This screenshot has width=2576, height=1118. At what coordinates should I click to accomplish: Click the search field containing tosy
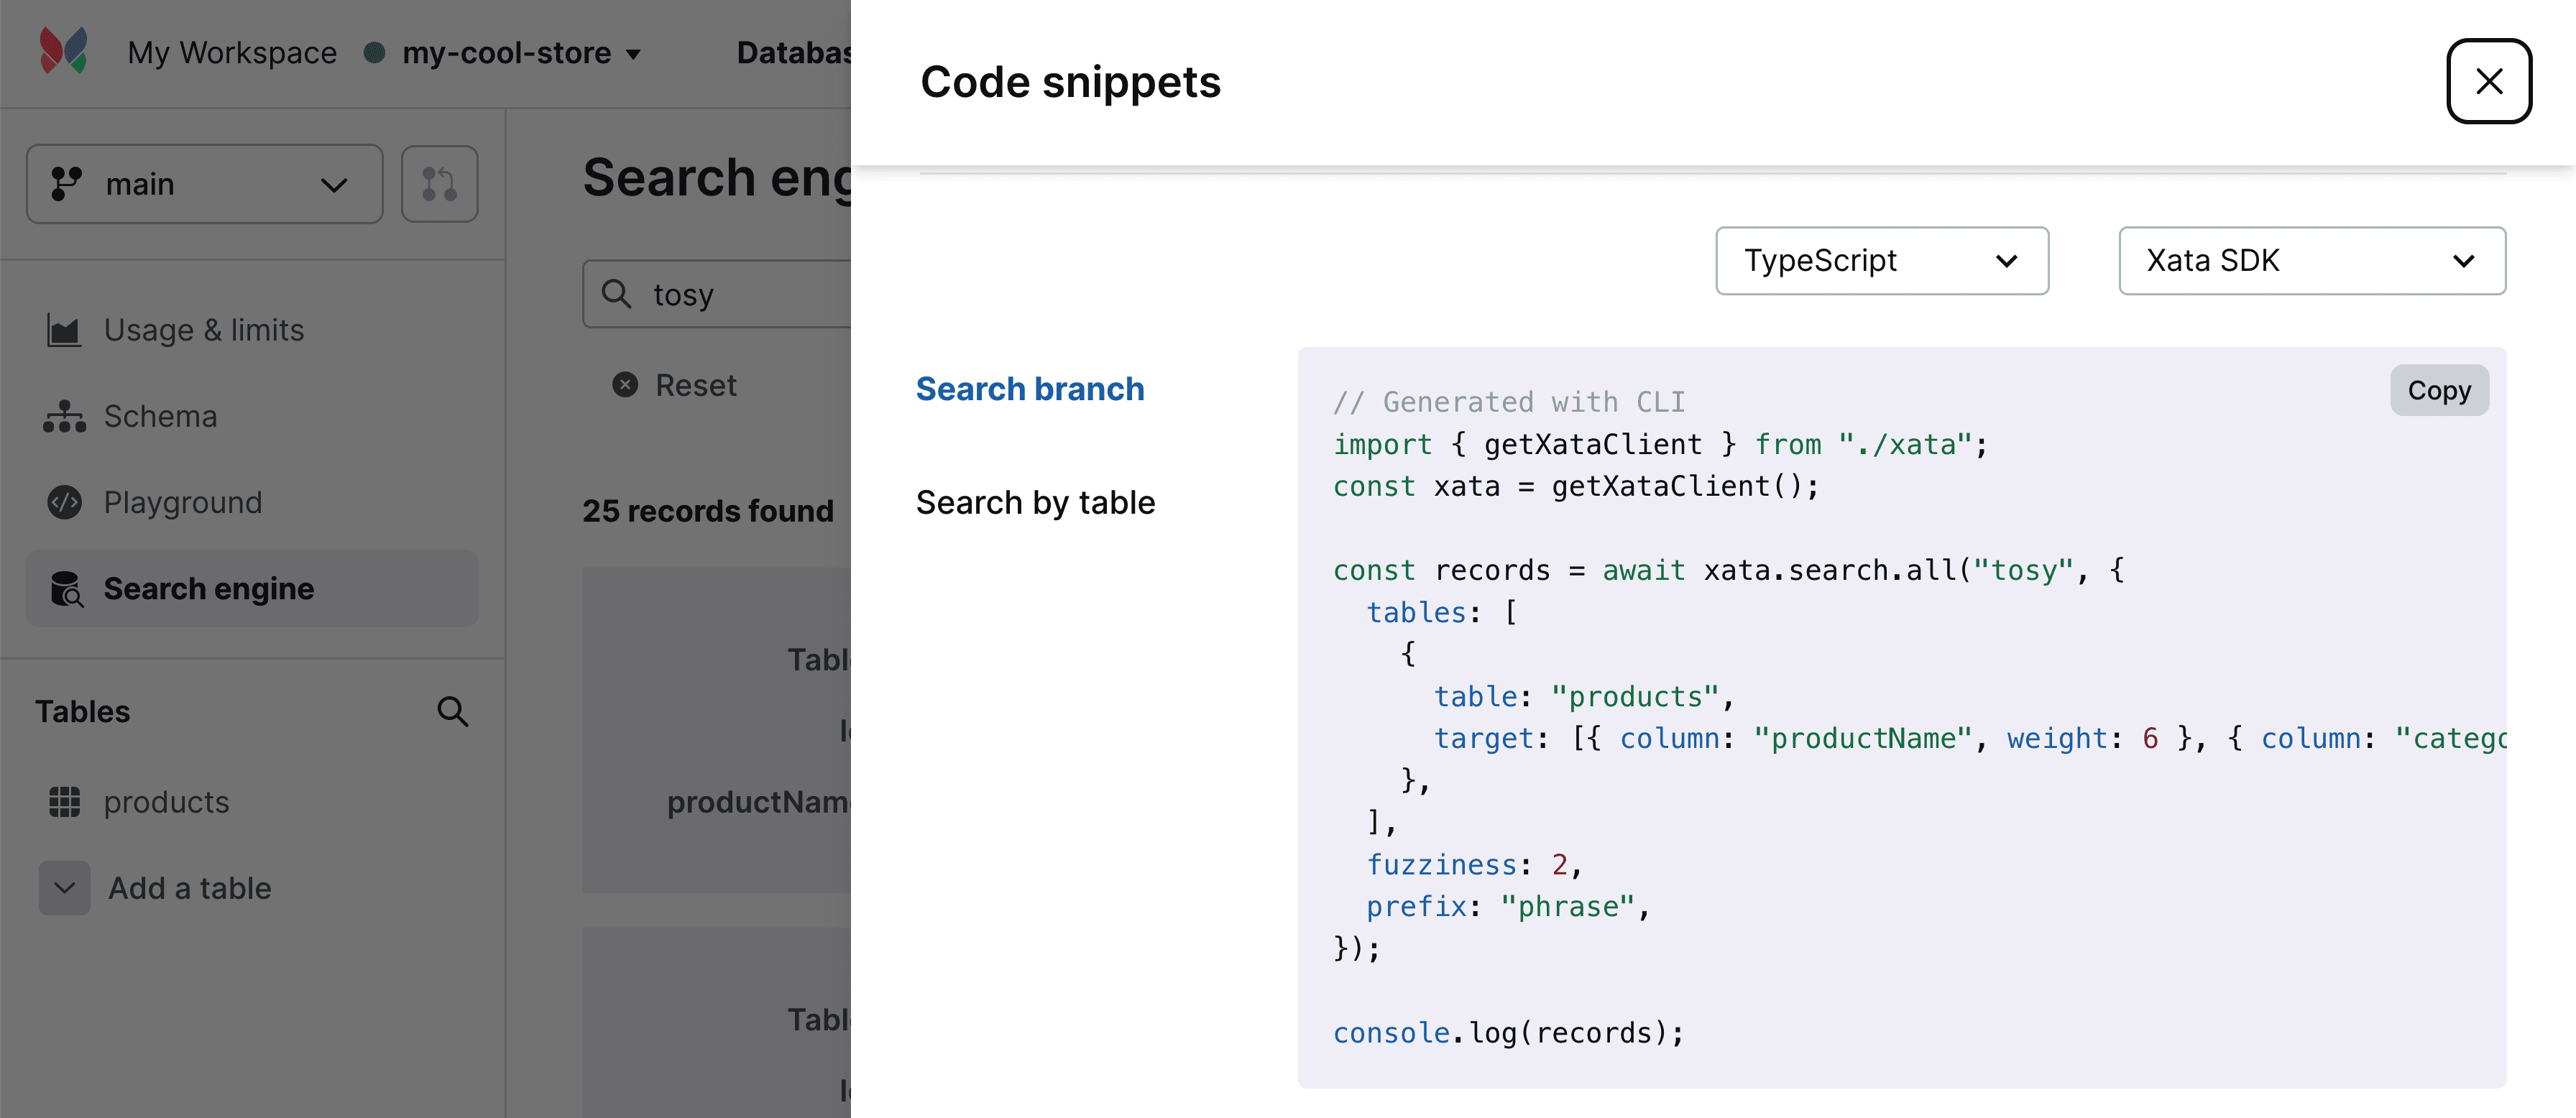pyautogui.click(x=716, y=294)
